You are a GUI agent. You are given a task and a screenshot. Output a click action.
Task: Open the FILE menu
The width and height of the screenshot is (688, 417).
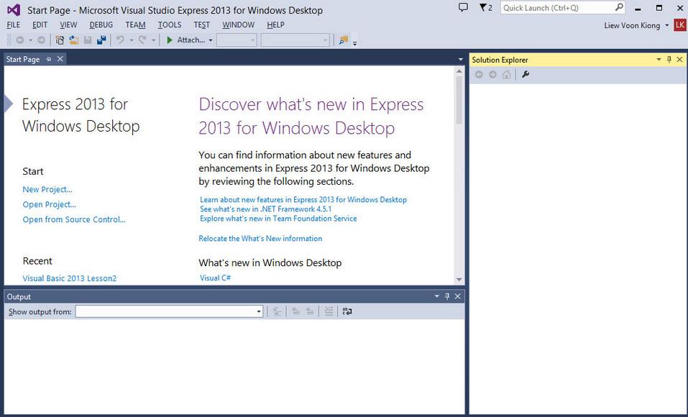pos(13,25)
